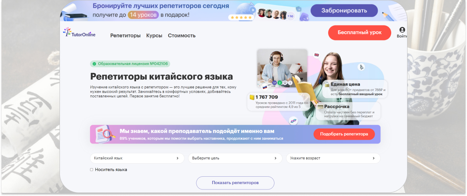Click the five-star rating badge in banner
This screenshot has width=467, height=196.
point(241,17)
